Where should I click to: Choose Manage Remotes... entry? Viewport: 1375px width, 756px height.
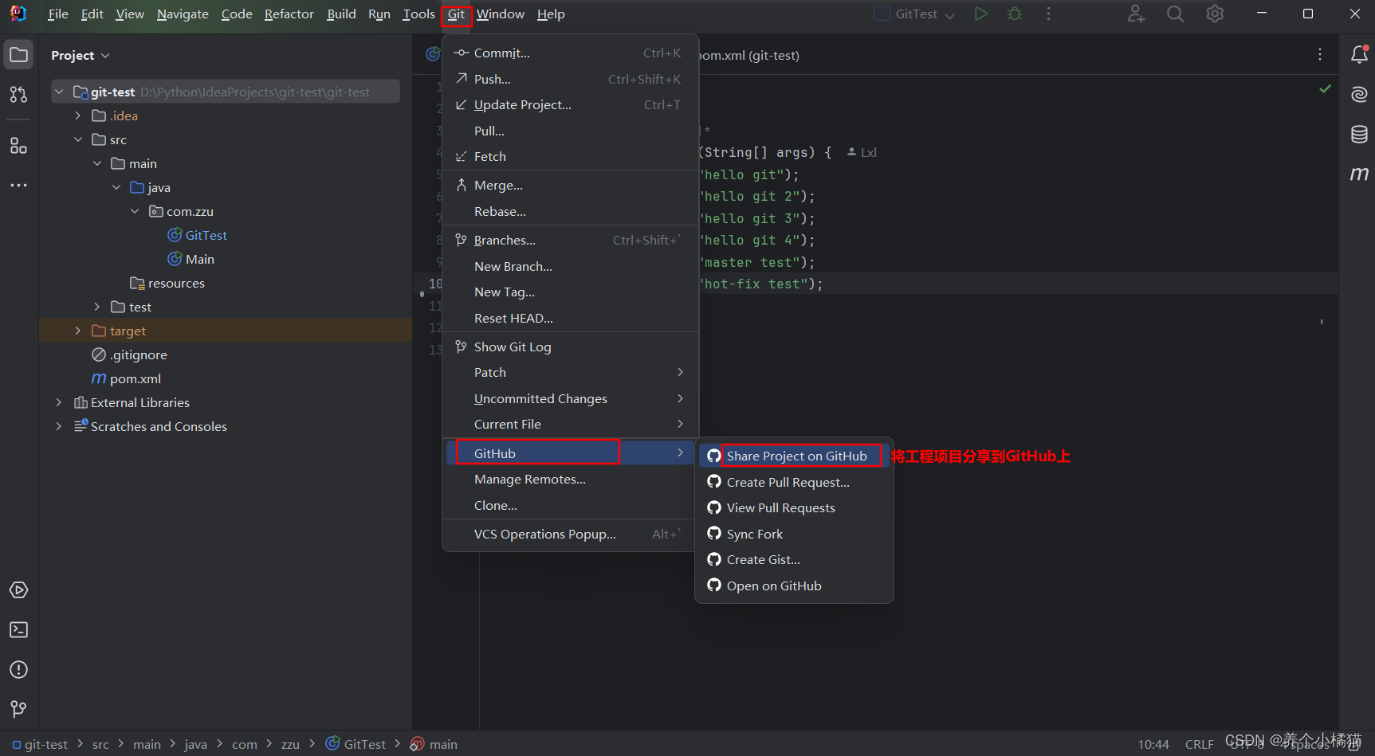[570, 479]
